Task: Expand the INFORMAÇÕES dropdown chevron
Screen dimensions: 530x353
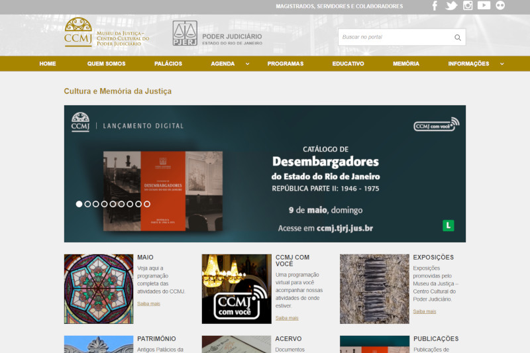Action: coord(502,64)
